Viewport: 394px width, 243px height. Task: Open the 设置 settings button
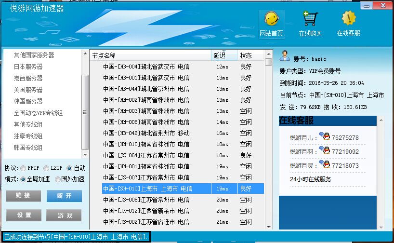click(x=24, y=216)
